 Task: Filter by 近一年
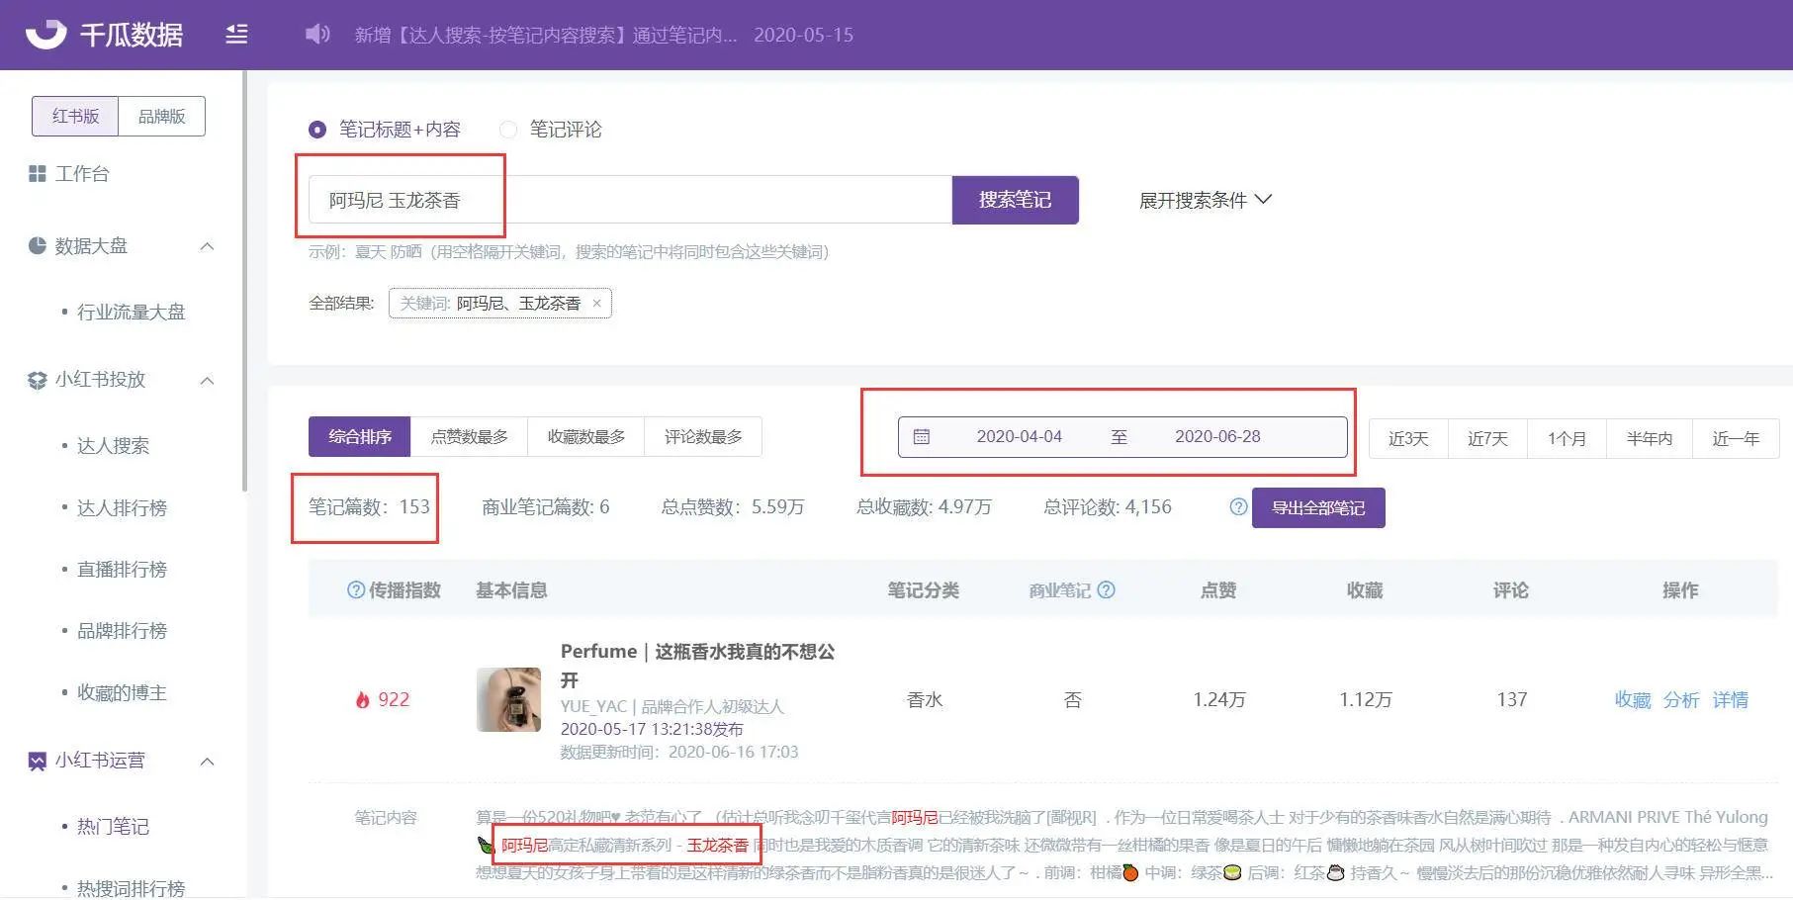point(1736,438)
